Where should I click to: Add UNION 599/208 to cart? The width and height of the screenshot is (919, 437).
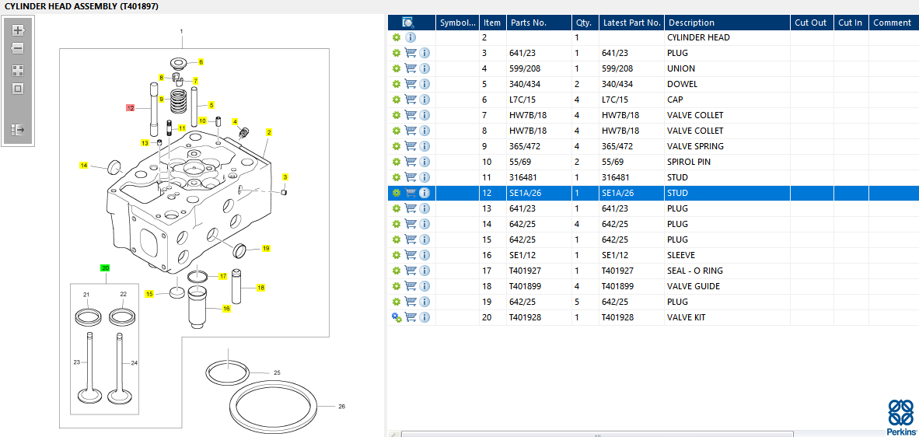click(x=411, y=68)
